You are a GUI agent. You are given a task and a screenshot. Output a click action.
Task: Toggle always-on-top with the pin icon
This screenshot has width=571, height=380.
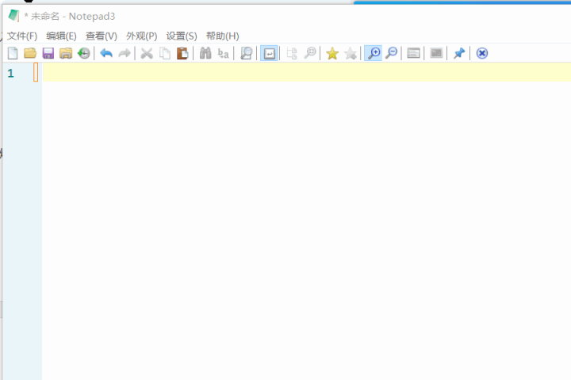[458, 53]
